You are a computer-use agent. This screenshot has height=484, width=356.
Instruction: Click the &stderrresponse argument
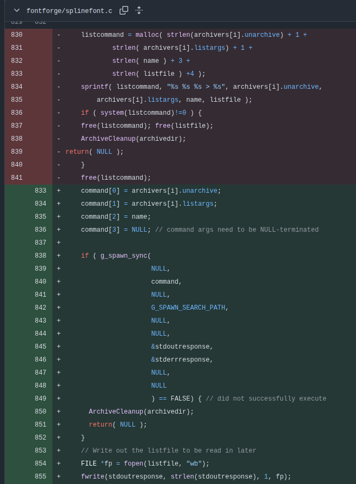point(181,359)
